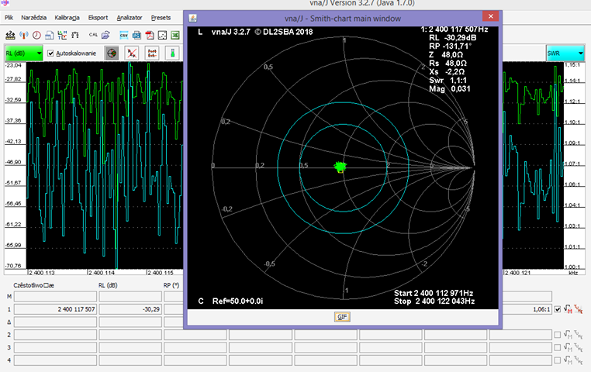Open the Narzędzia menu
This screenshot has height=372, width=591.
pyautogui.click(x=33, y=18)
